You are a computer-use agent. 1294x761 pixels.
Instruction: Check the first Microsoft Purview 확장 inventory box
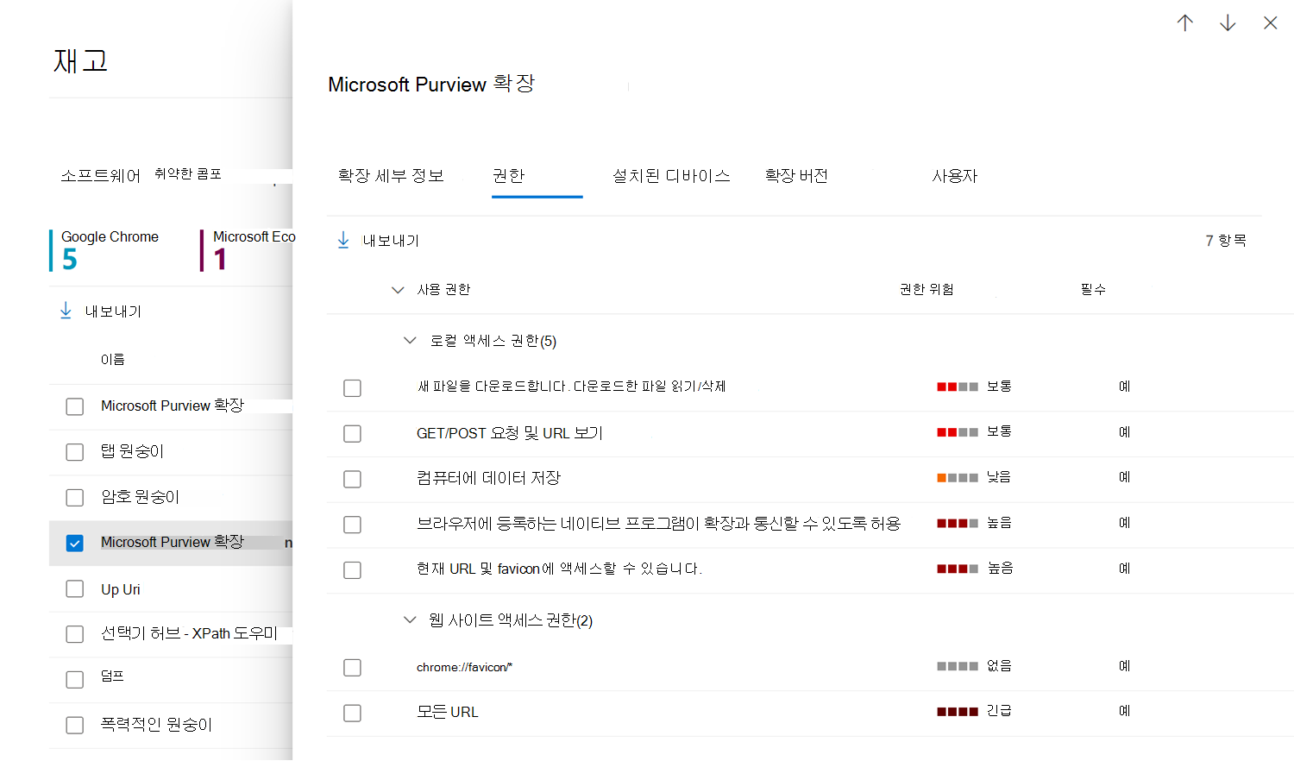pyautogui.click(x=75, y=406)
